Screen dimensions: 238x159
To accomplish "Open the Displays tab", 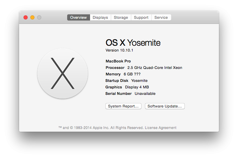I will [x=100, y=17].
